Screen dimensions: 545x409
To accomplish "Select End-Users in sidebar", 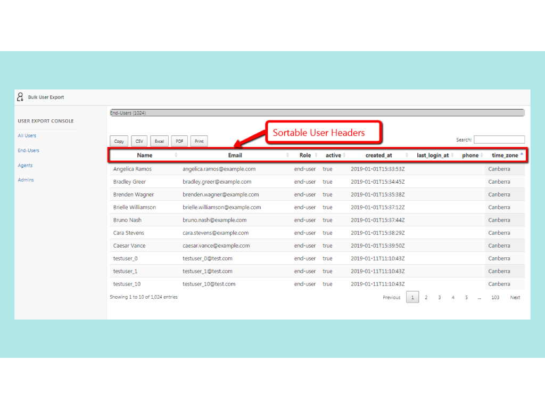I will [29, 151].
